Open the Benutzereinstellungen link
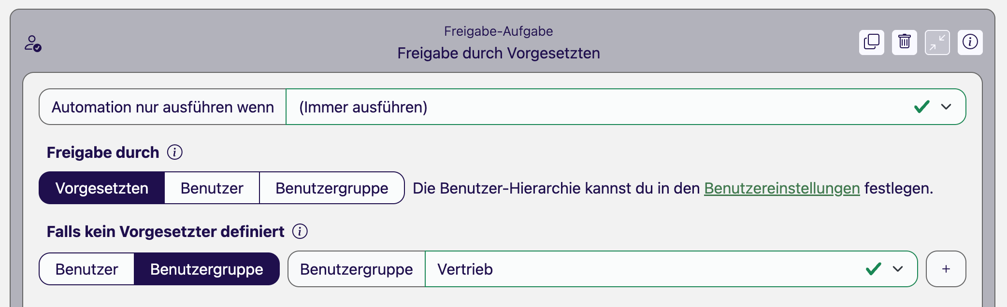Screen dimensions: 1007x307 click(781, 188)
